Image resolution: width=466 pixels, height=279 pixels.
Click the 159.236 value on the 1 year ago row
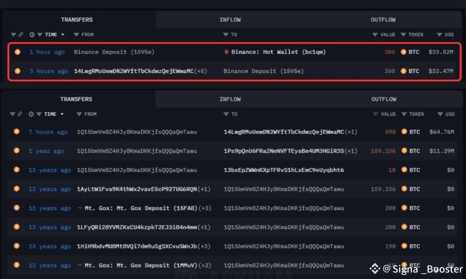click(x=383, y=151)
